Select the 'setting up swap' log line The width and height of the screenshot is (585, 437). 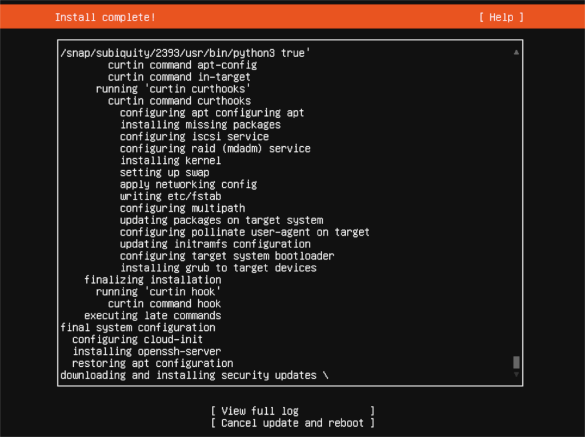pyautogui.click(x=165, y=173)
